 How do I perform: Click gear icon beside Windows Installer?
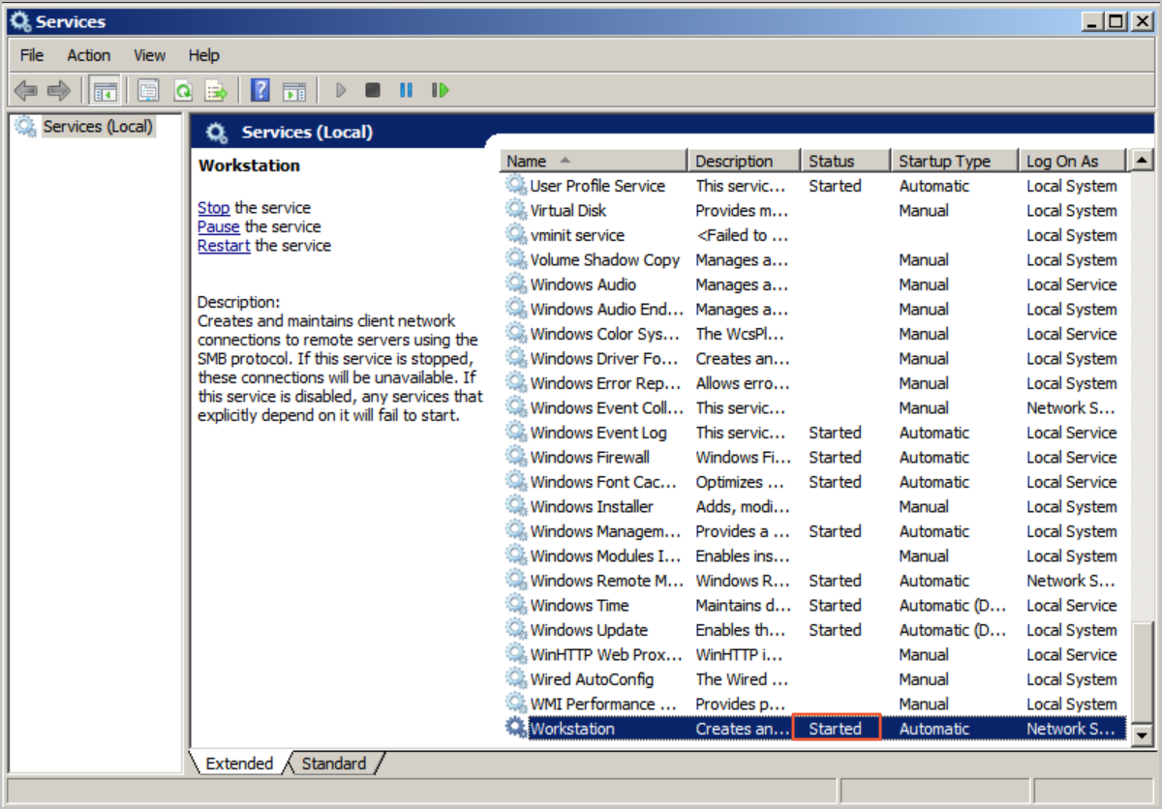click(x=516, y=506)
